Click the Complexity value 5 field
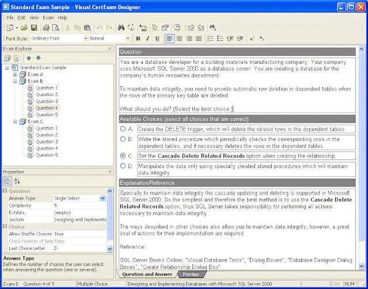This screenshot has height=289, width=368. click(x=80, y=206)
